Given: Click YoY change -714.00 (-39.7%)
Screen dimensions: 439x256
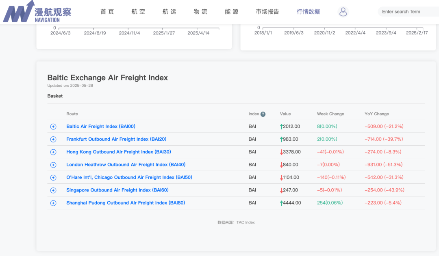Looking at the screenshot, I should coord(384,139).
